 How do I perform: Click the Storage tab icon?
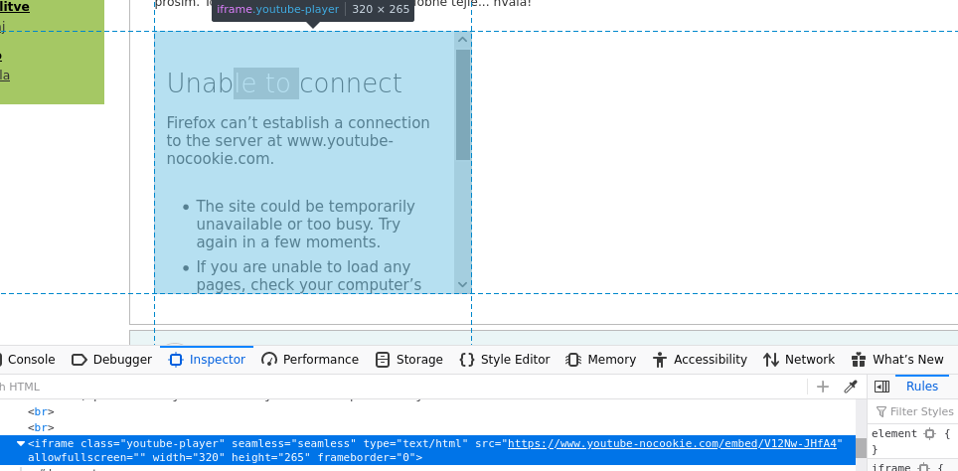pyautogui.click(x=383, y=360)
